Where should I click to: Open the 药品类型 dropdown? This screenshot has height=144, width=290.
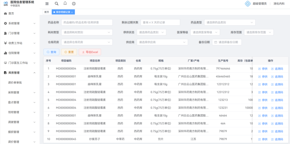click(x=230, y=22)
